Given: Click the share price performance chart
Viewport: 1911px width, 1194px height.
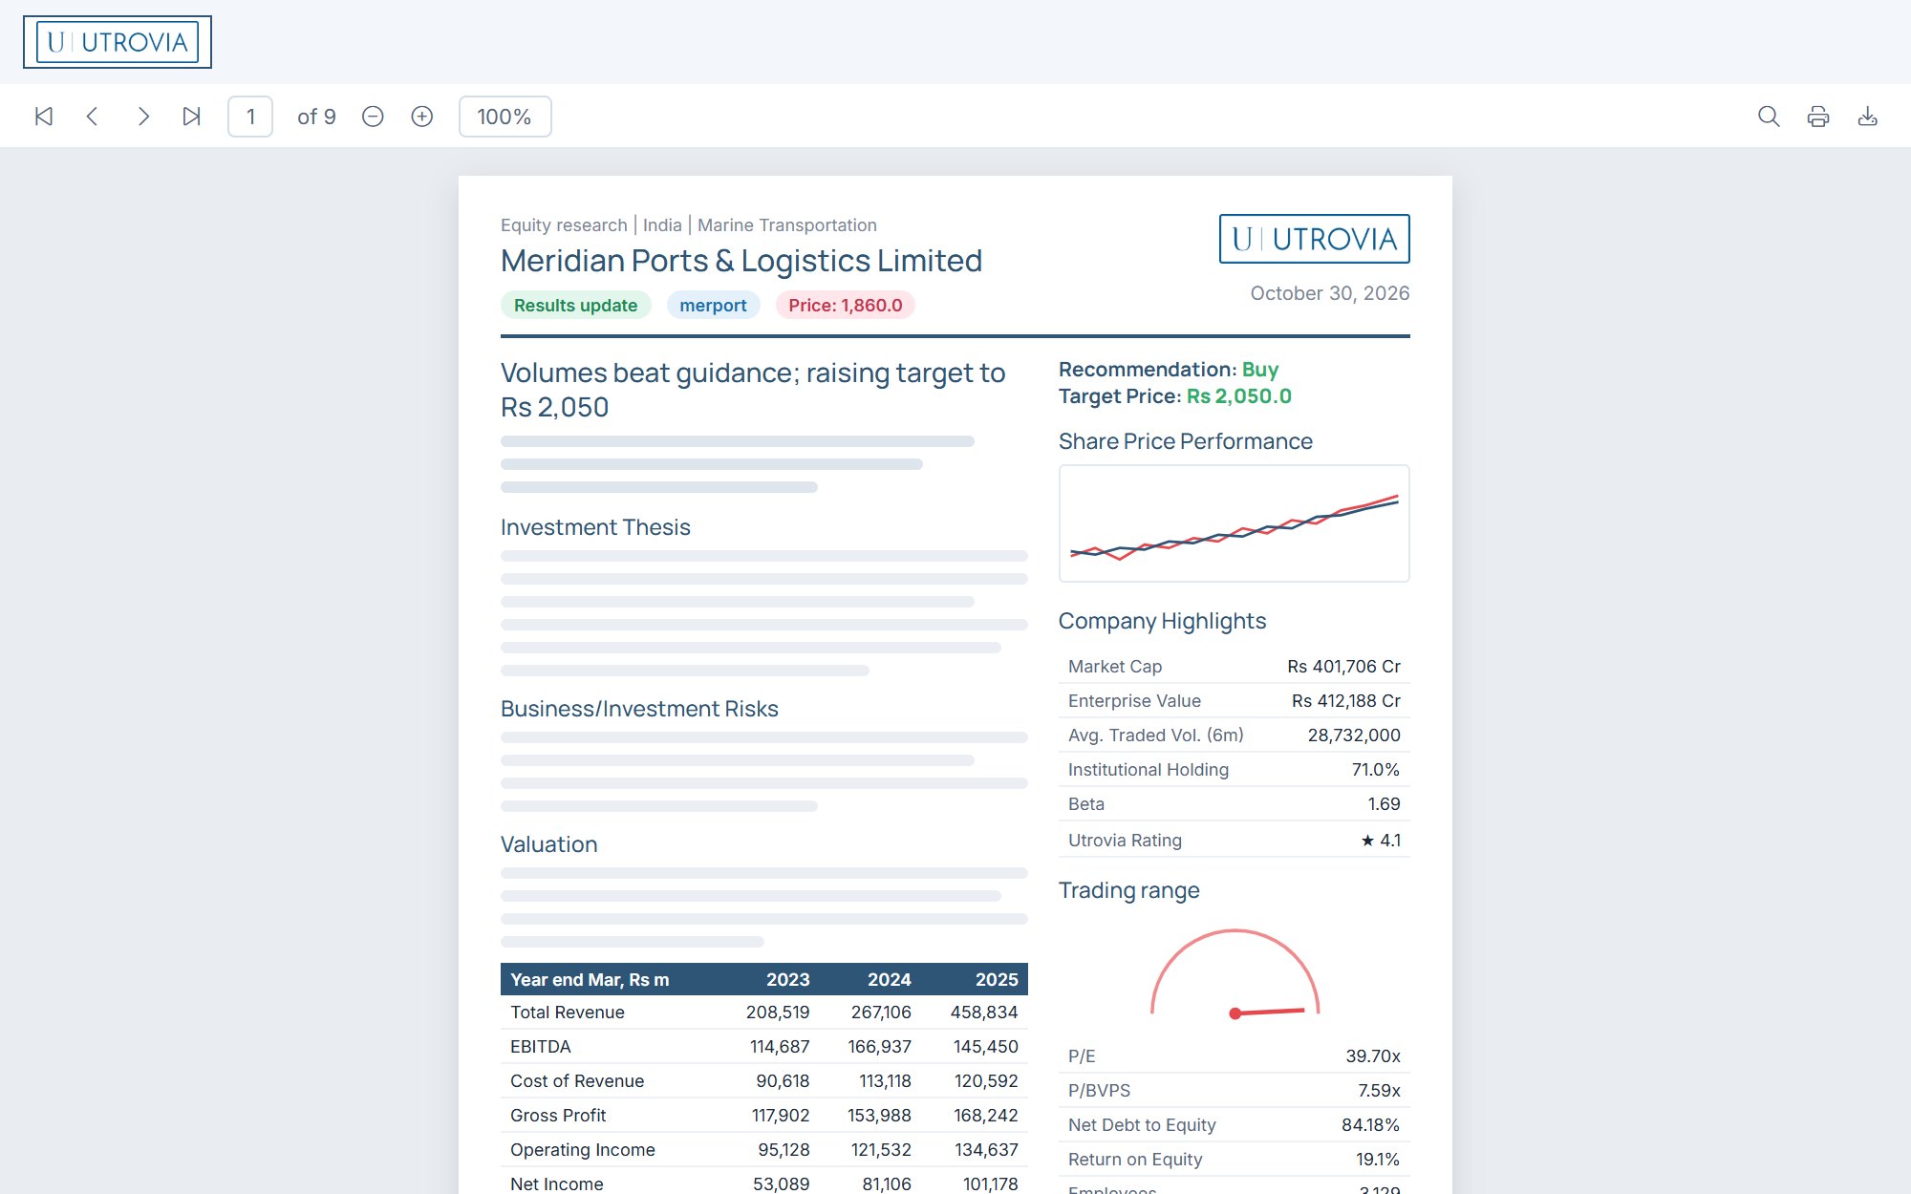Looking at the screenshot, I should click(x=1234, y=523).
